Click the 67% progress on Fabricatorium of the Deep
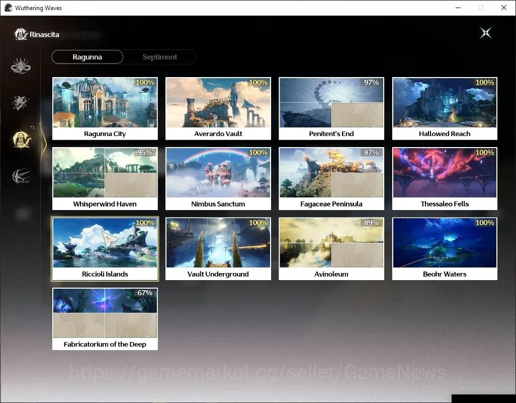 [145, 293]
